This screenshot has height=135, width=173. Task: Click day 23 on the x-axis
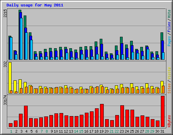[x=122, y=131]
